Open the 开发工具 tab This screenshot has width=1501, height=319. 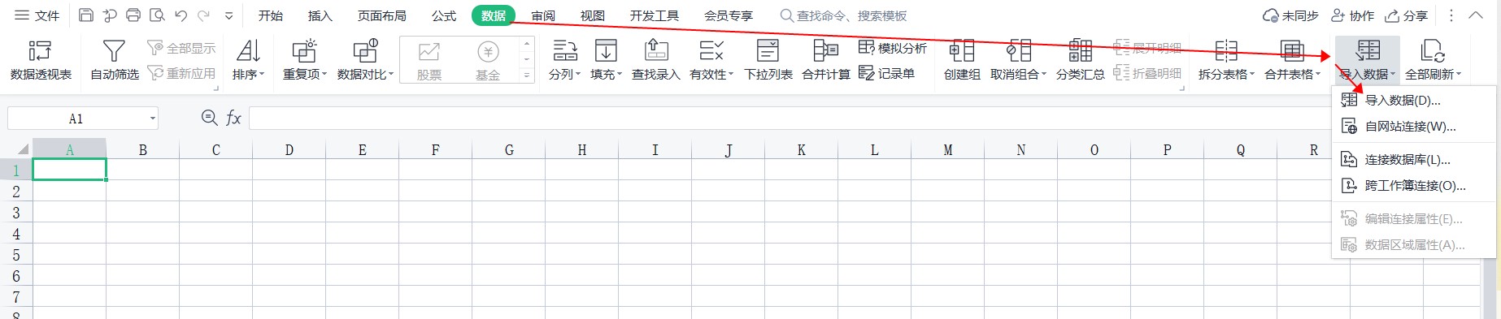tap(654, 15)
